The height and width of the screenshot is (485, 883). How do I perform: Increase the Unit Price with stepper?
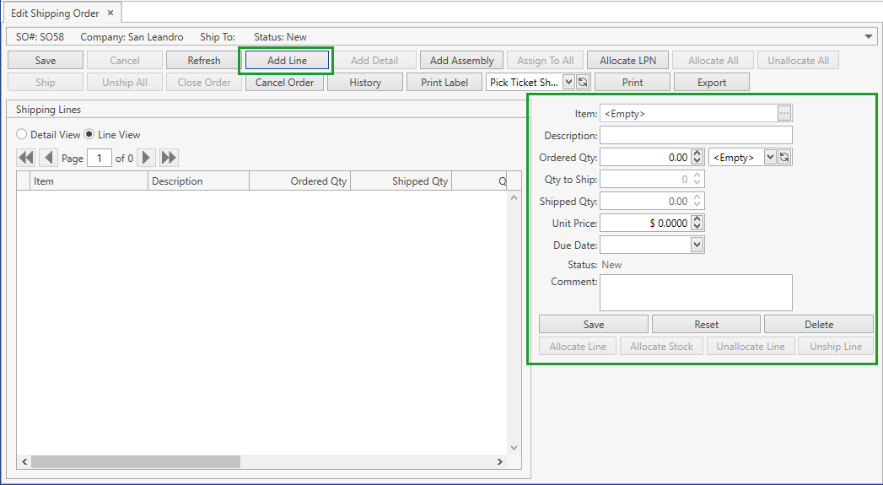tap(697, 219)
